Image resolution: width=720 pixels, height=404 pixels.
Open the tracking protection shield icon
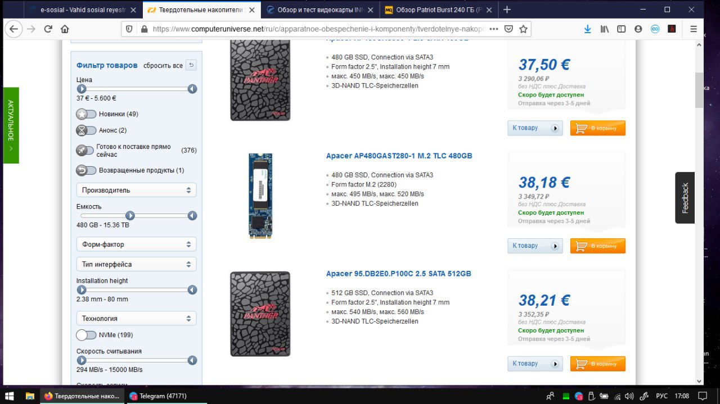[129, 29]
